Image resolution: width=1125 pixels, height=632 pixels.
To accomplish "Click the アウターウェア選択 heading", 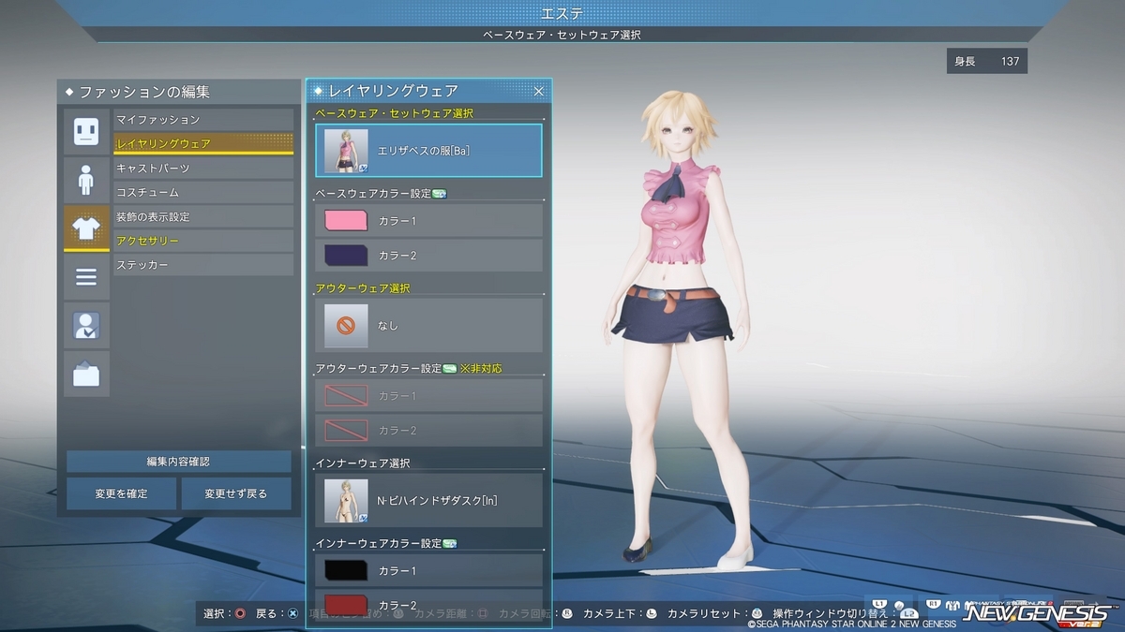I will 362,288.
